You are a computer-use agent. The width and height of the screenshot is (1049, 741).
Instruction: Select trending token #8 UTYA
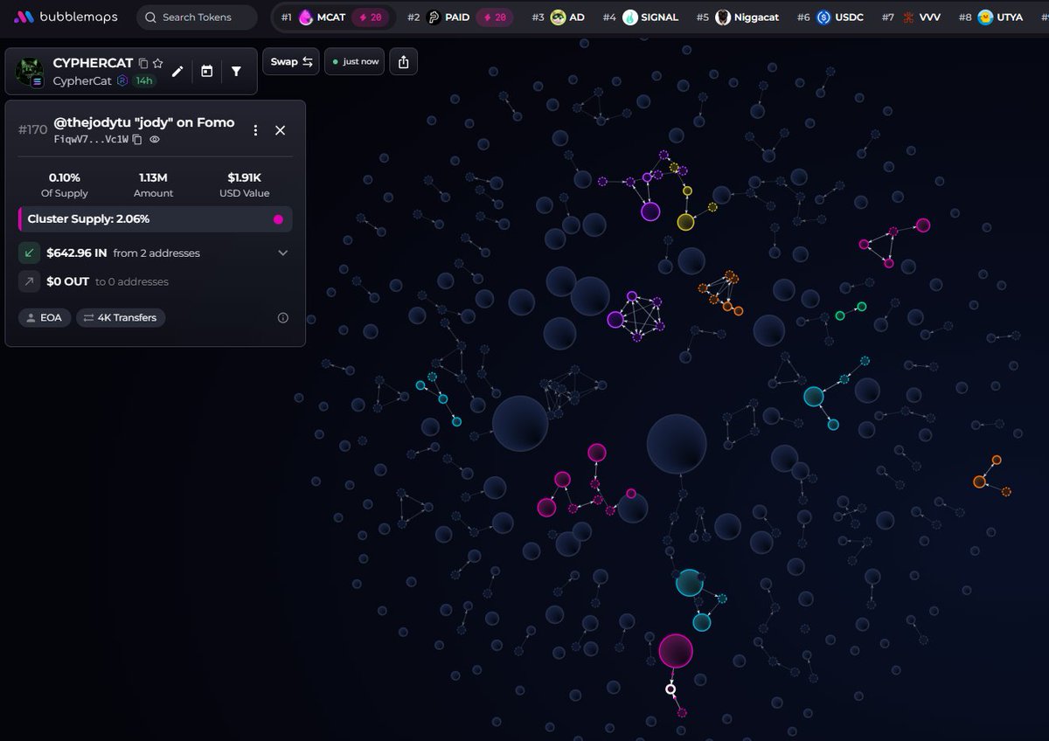pyautogui.click(x=990, y=17)
